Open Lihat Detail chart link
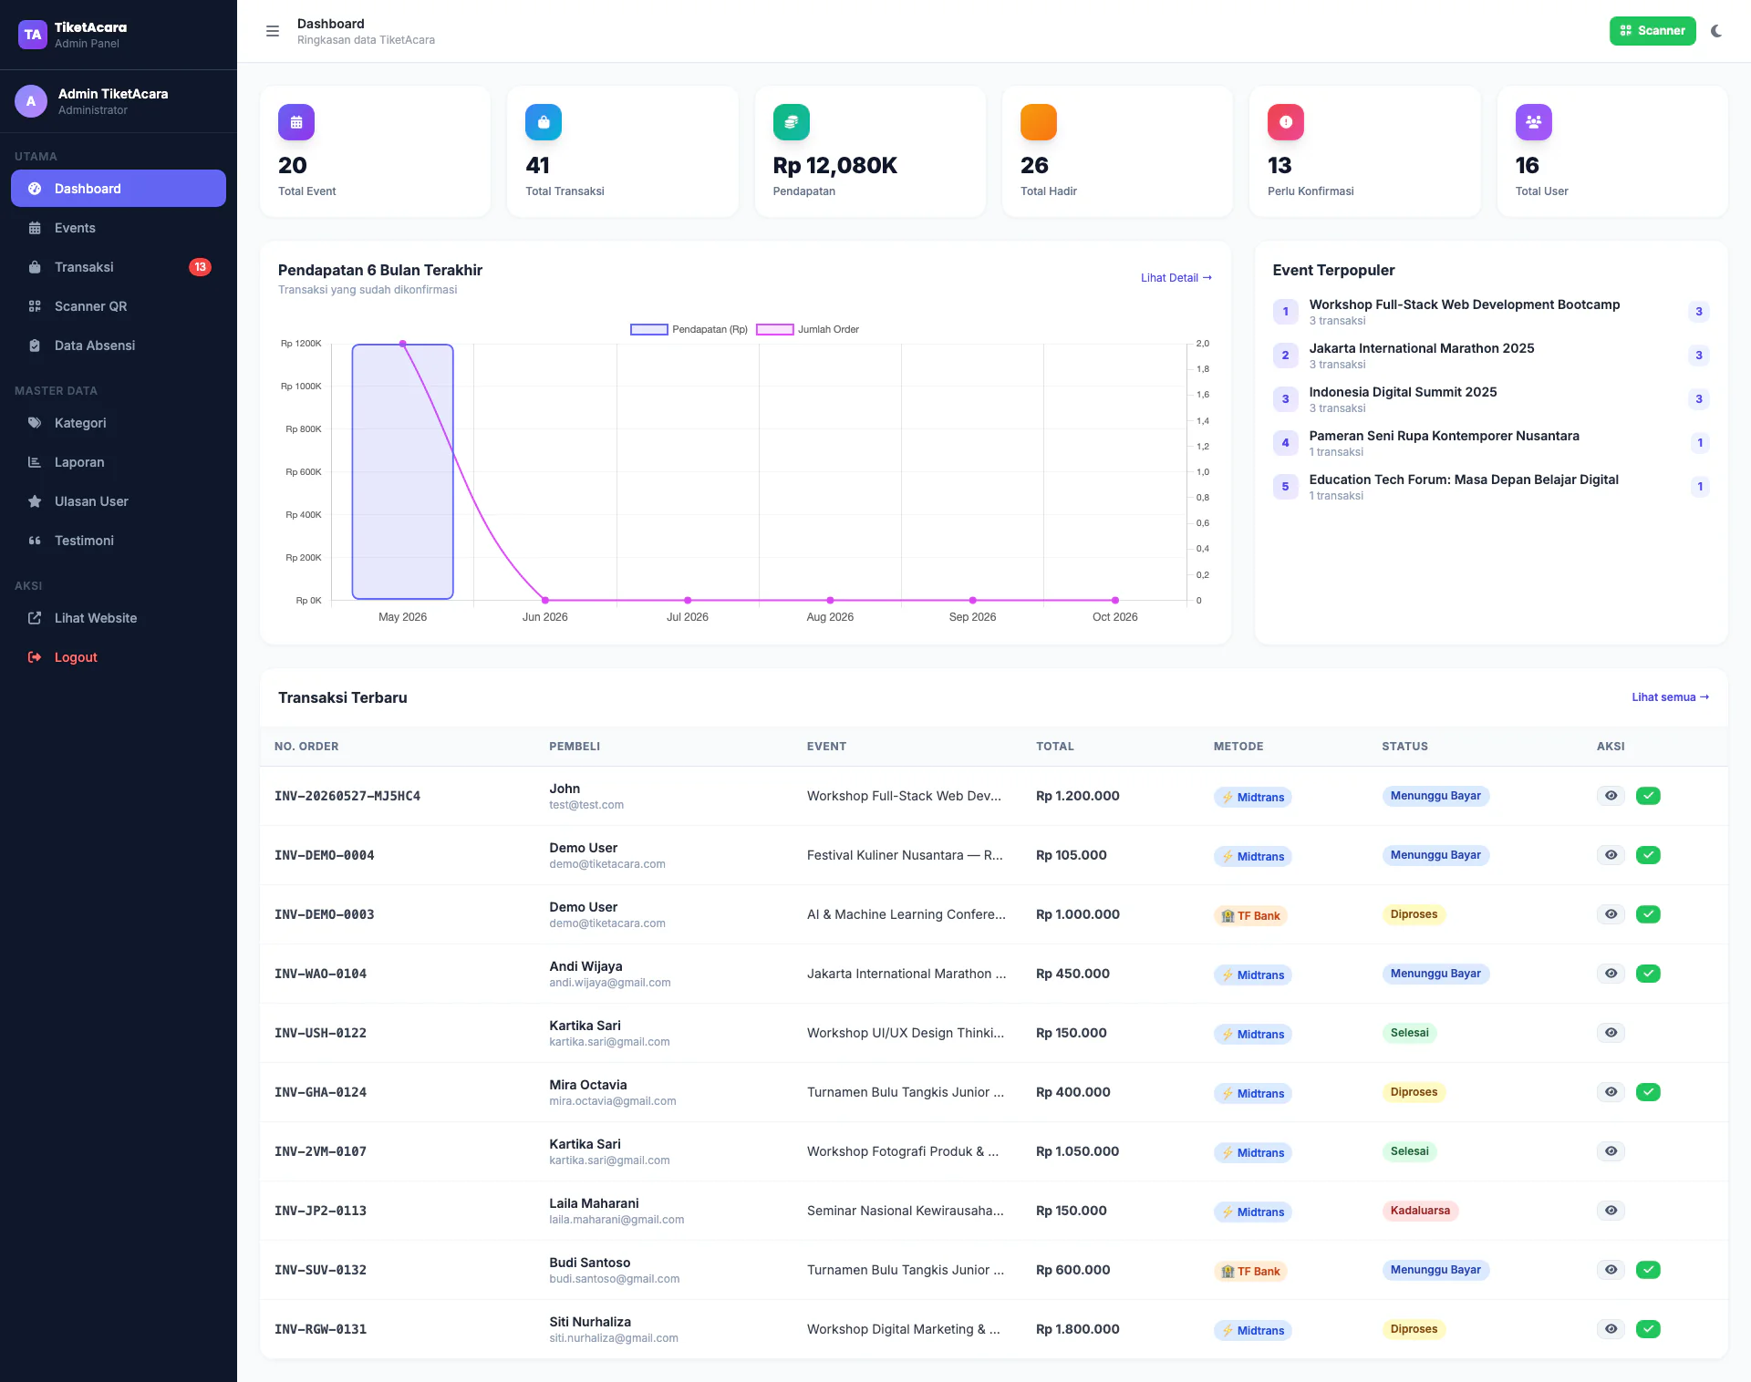The image size is (1751, 1382). [x=1176, y=278]
